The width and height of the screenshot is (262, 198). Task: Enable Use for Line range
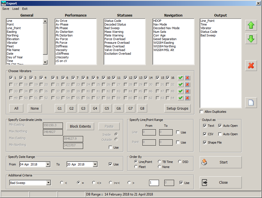[178, 132]
